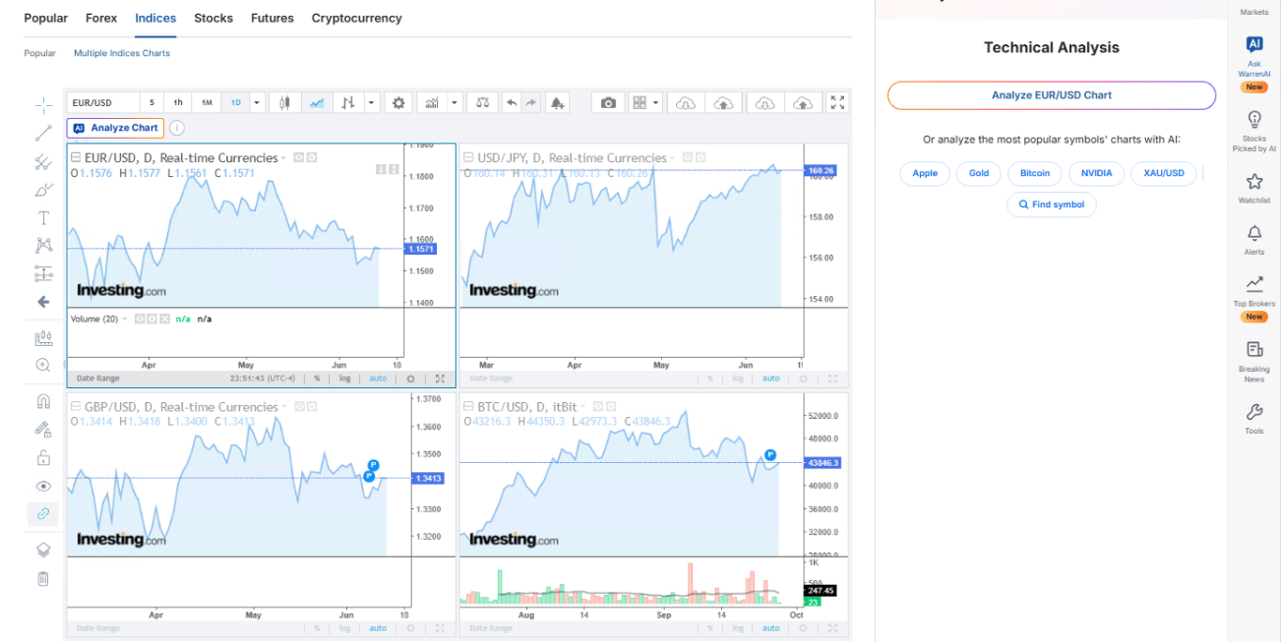Take chart snapshot with camera icon

click(609, 103)
